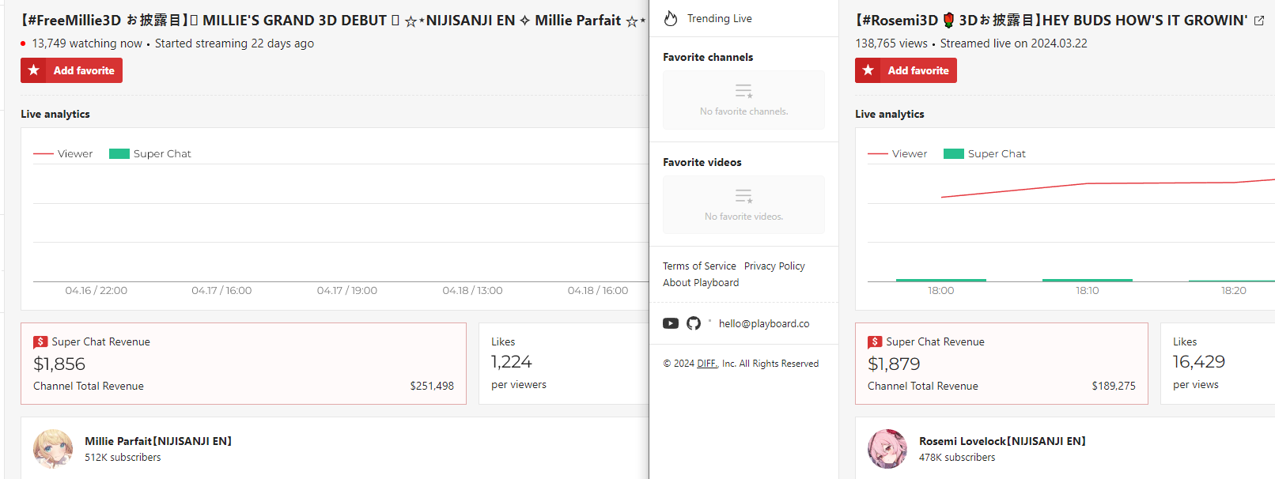1275x479 pixels.
Task: Open the GitHub icon link in the sidebar footer
Action: (694, 323)
